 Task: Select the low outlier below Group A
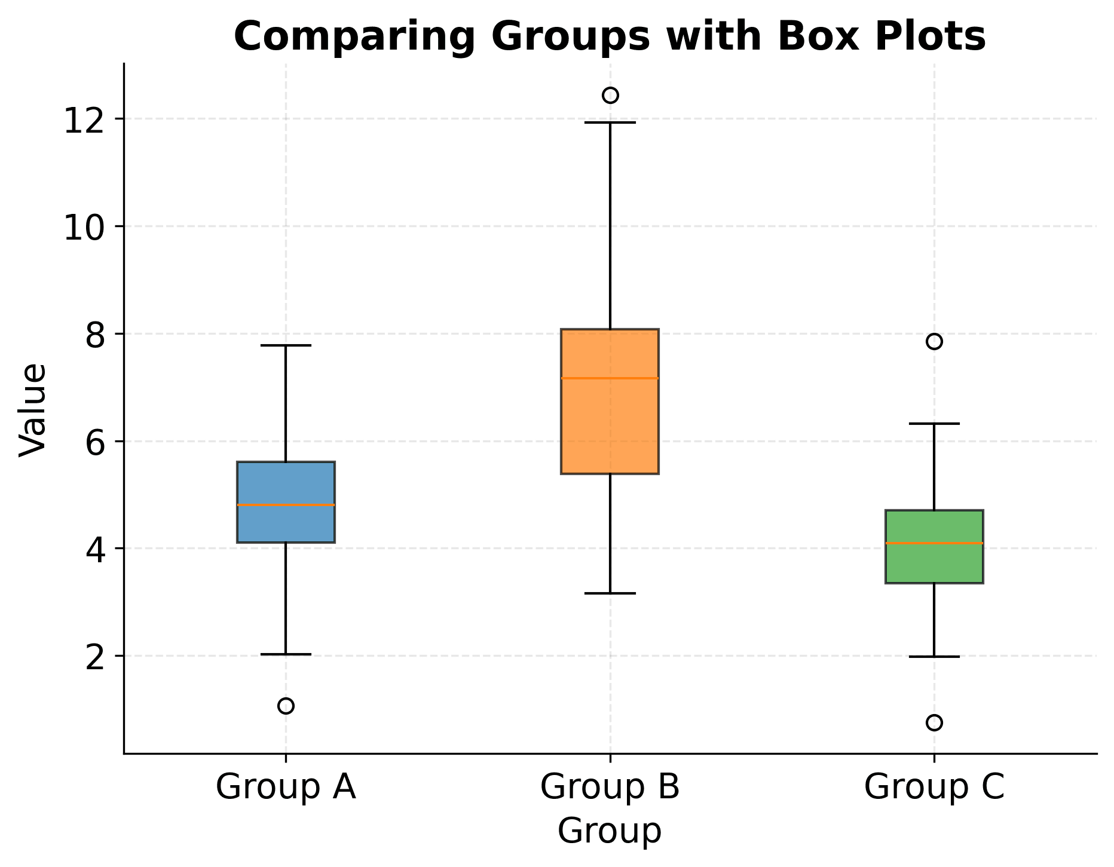pos(286,706)
